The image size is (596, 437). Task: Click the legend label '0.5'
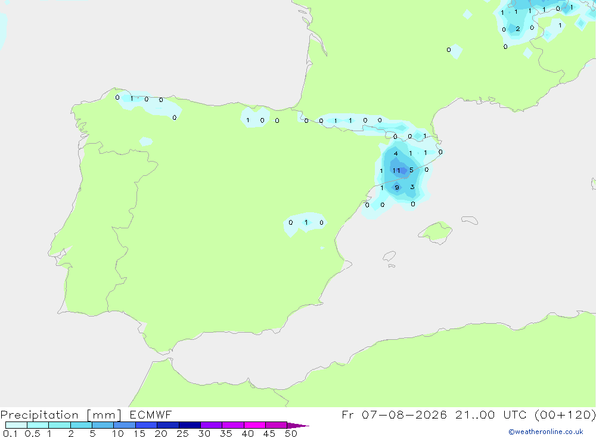point(32,433)
